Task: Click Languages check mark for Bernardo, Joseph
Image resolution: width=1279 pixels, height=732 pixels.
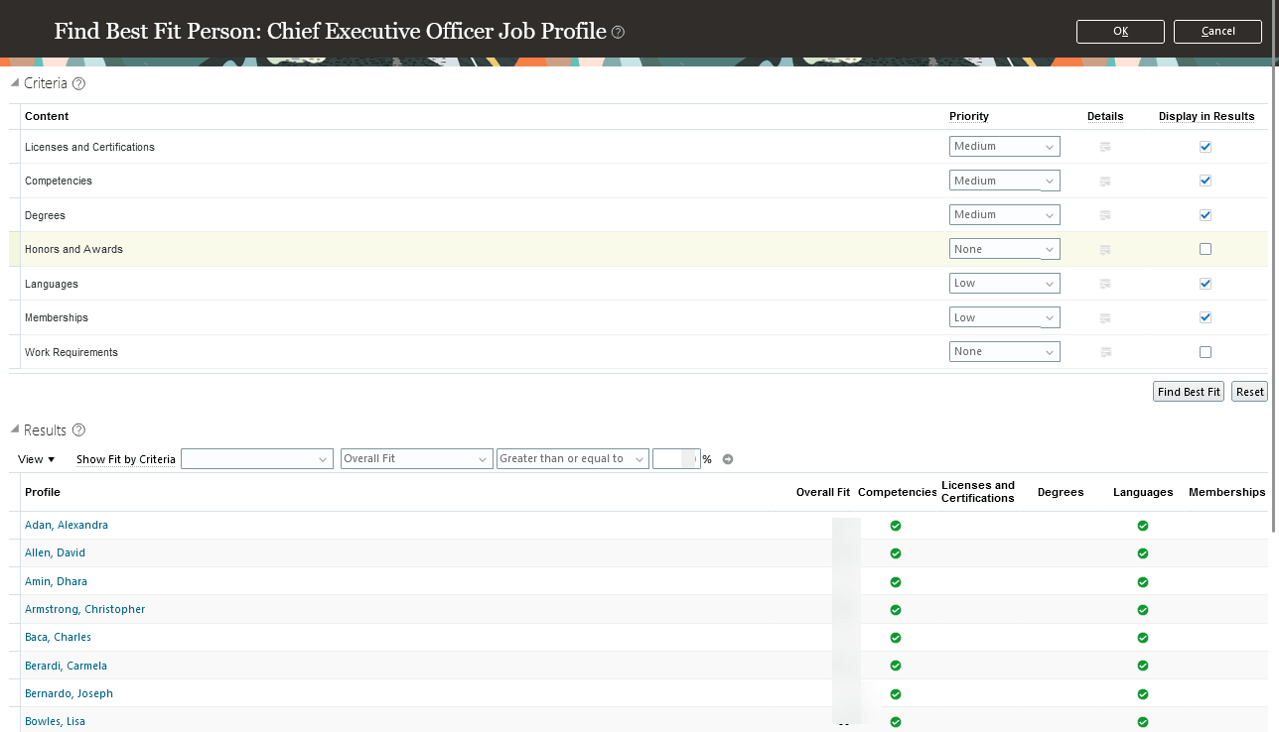Action: click(x=1143, y=694)
